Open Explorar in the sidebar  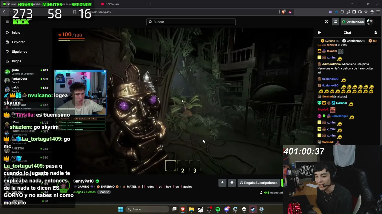tap(18, 42)
